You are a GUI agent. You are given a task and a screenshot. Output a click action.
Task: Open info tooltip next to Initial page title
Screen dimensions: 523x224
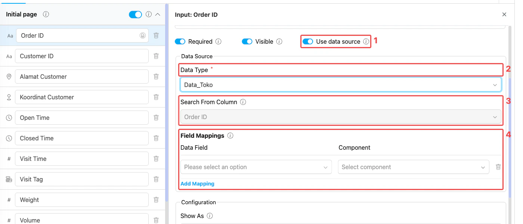(46, 14)
